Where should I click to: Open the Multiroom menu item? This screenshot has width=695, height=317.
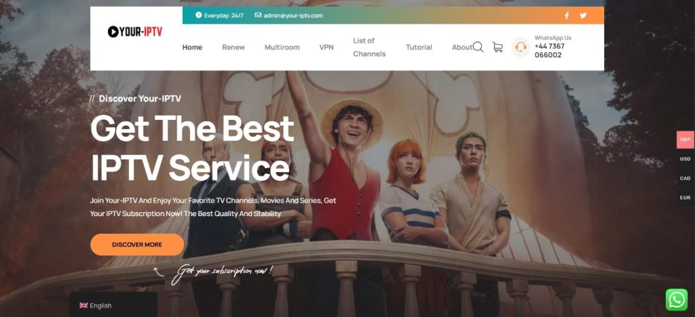[x=282, y=47]
